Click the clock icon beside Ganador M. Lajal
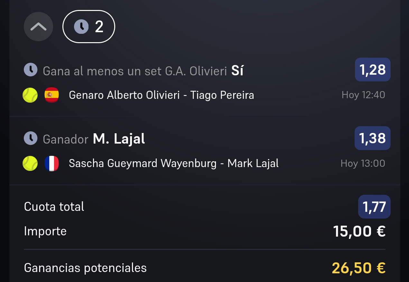The image size is (409, 282). pos(31,138)
